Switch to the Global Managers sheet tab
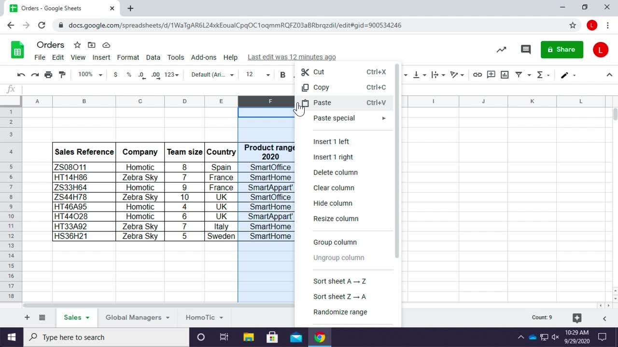The height and width of the screenshot is (347, 618). pos(133,317)
